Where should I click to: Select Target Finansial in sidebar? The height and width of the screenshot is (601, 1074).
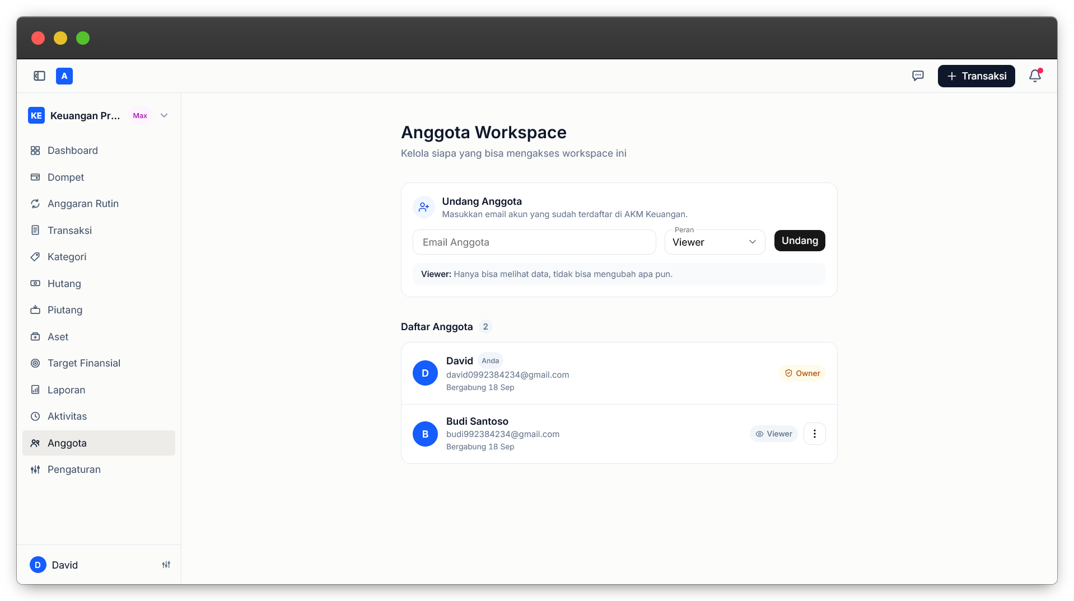point(99,363)
